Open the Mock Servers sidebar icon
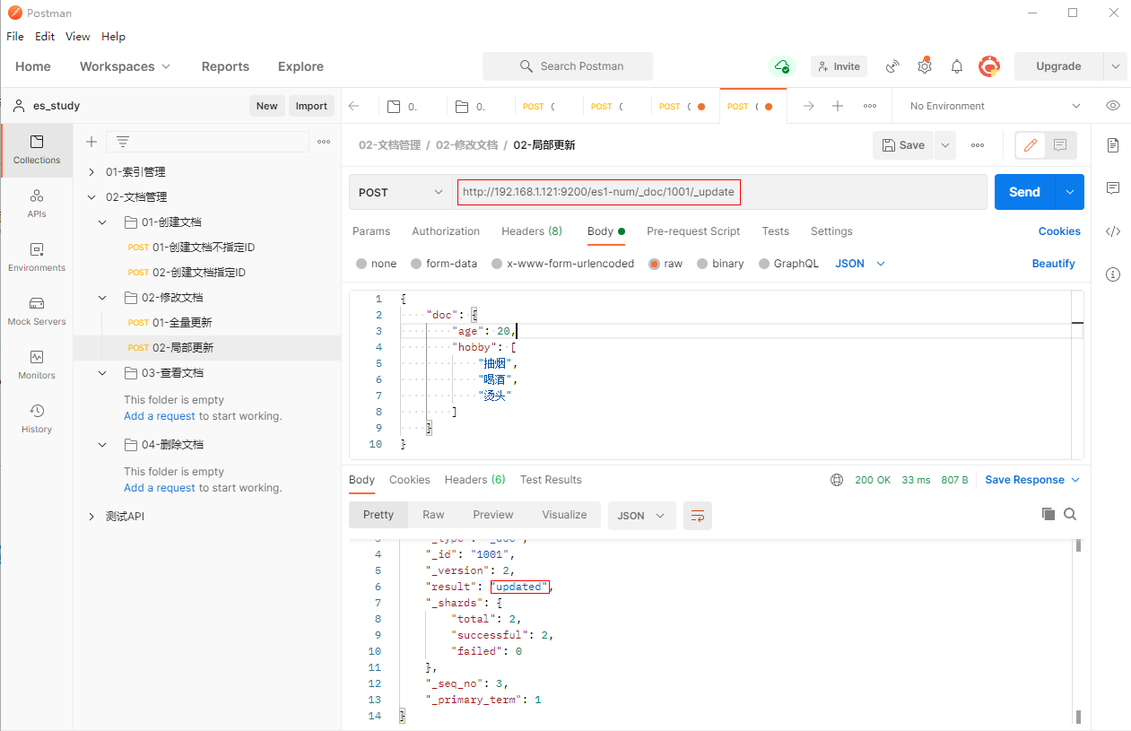This screenshot has height=731, width=1131. coord(36,310)
